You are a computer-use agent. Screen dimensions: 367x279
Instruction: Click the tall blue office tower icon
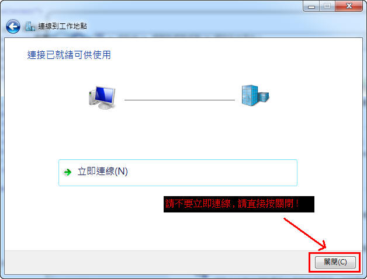pos(250,95)
